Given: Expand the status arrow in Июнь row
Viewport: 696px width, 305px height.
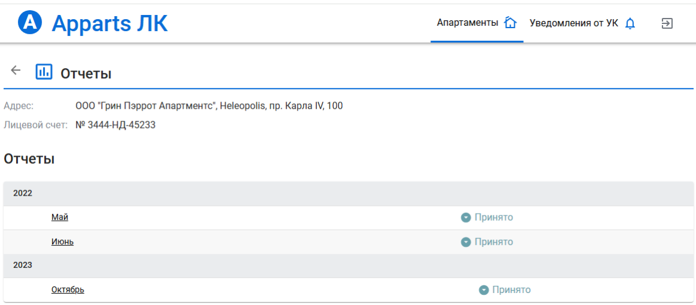Looking at the screenshot, I should coord(466,242).
